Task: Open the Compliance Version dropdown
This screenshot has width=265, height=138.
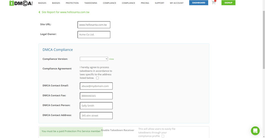Action: pos(94,59)
